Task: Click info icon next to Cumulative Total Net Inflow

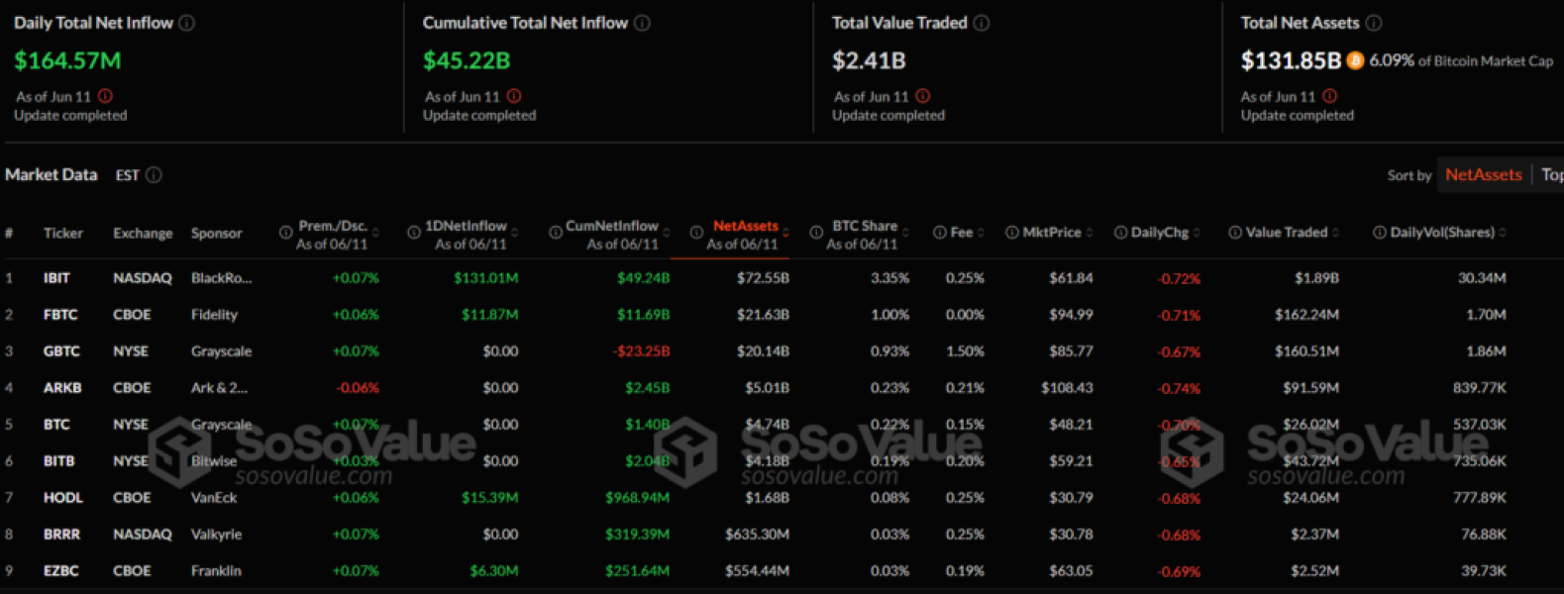Action: [x=642, y=23]
